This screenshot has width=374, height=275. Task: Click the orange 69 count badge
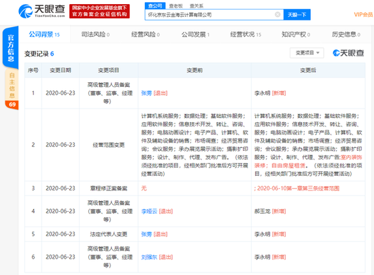(x=12, y=105)
